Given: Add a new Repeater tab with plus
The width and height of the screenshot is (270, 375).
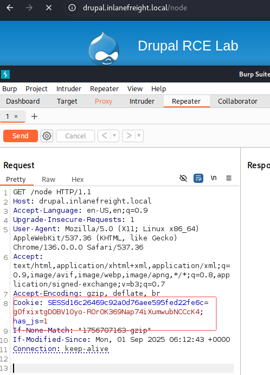Looking at the screenshot, I should pyautogui.click(x=34, y=117).
